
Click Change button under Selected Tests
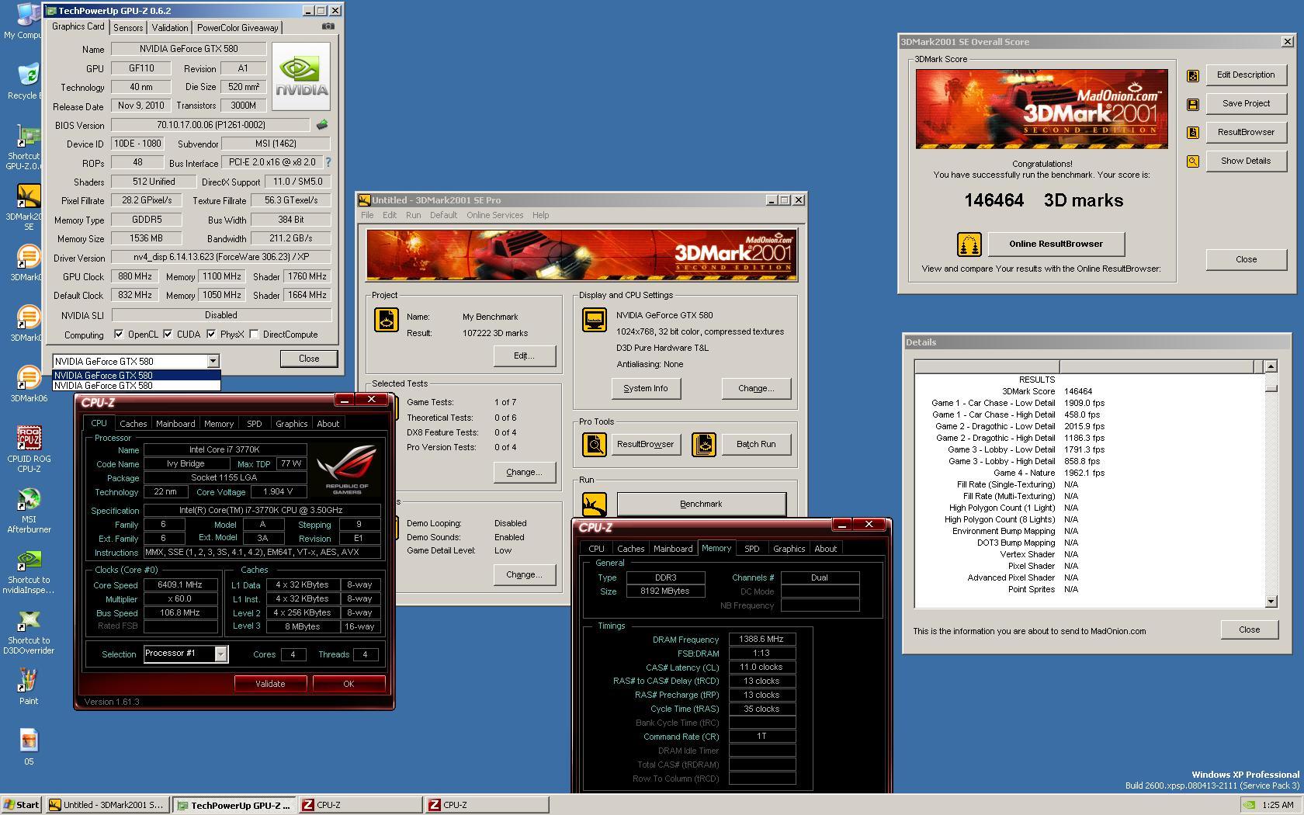click(524, 473)
